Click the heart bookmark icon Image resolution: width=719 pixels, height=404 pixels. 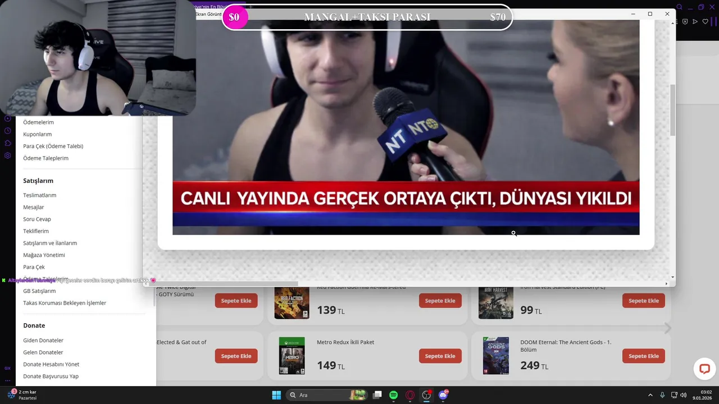[x=705, y=21]
